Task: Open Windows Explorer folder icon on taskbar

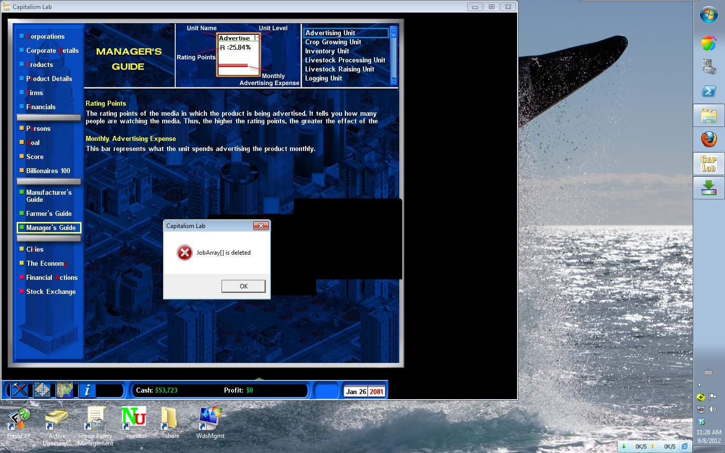Action: [709, 116]
